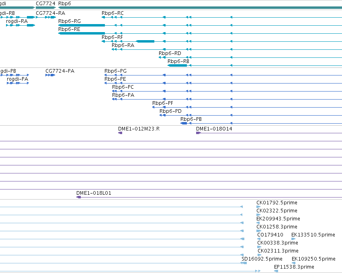Image resolution: width=342 pixels, height=273 pixels.
Task: Select the Rbp6 gene label
Action: [65, 4]
